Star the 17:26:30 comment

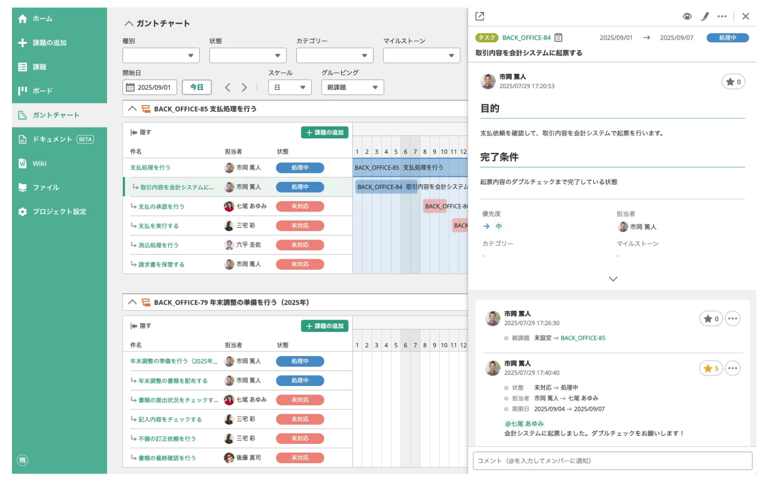(711, 319)
